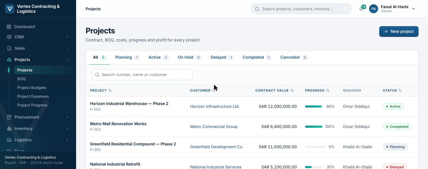Click the 100% progress bar for Metro Mall
This screenshot has width=428, height=169.
pyautogui.click(x=314, y=127)
